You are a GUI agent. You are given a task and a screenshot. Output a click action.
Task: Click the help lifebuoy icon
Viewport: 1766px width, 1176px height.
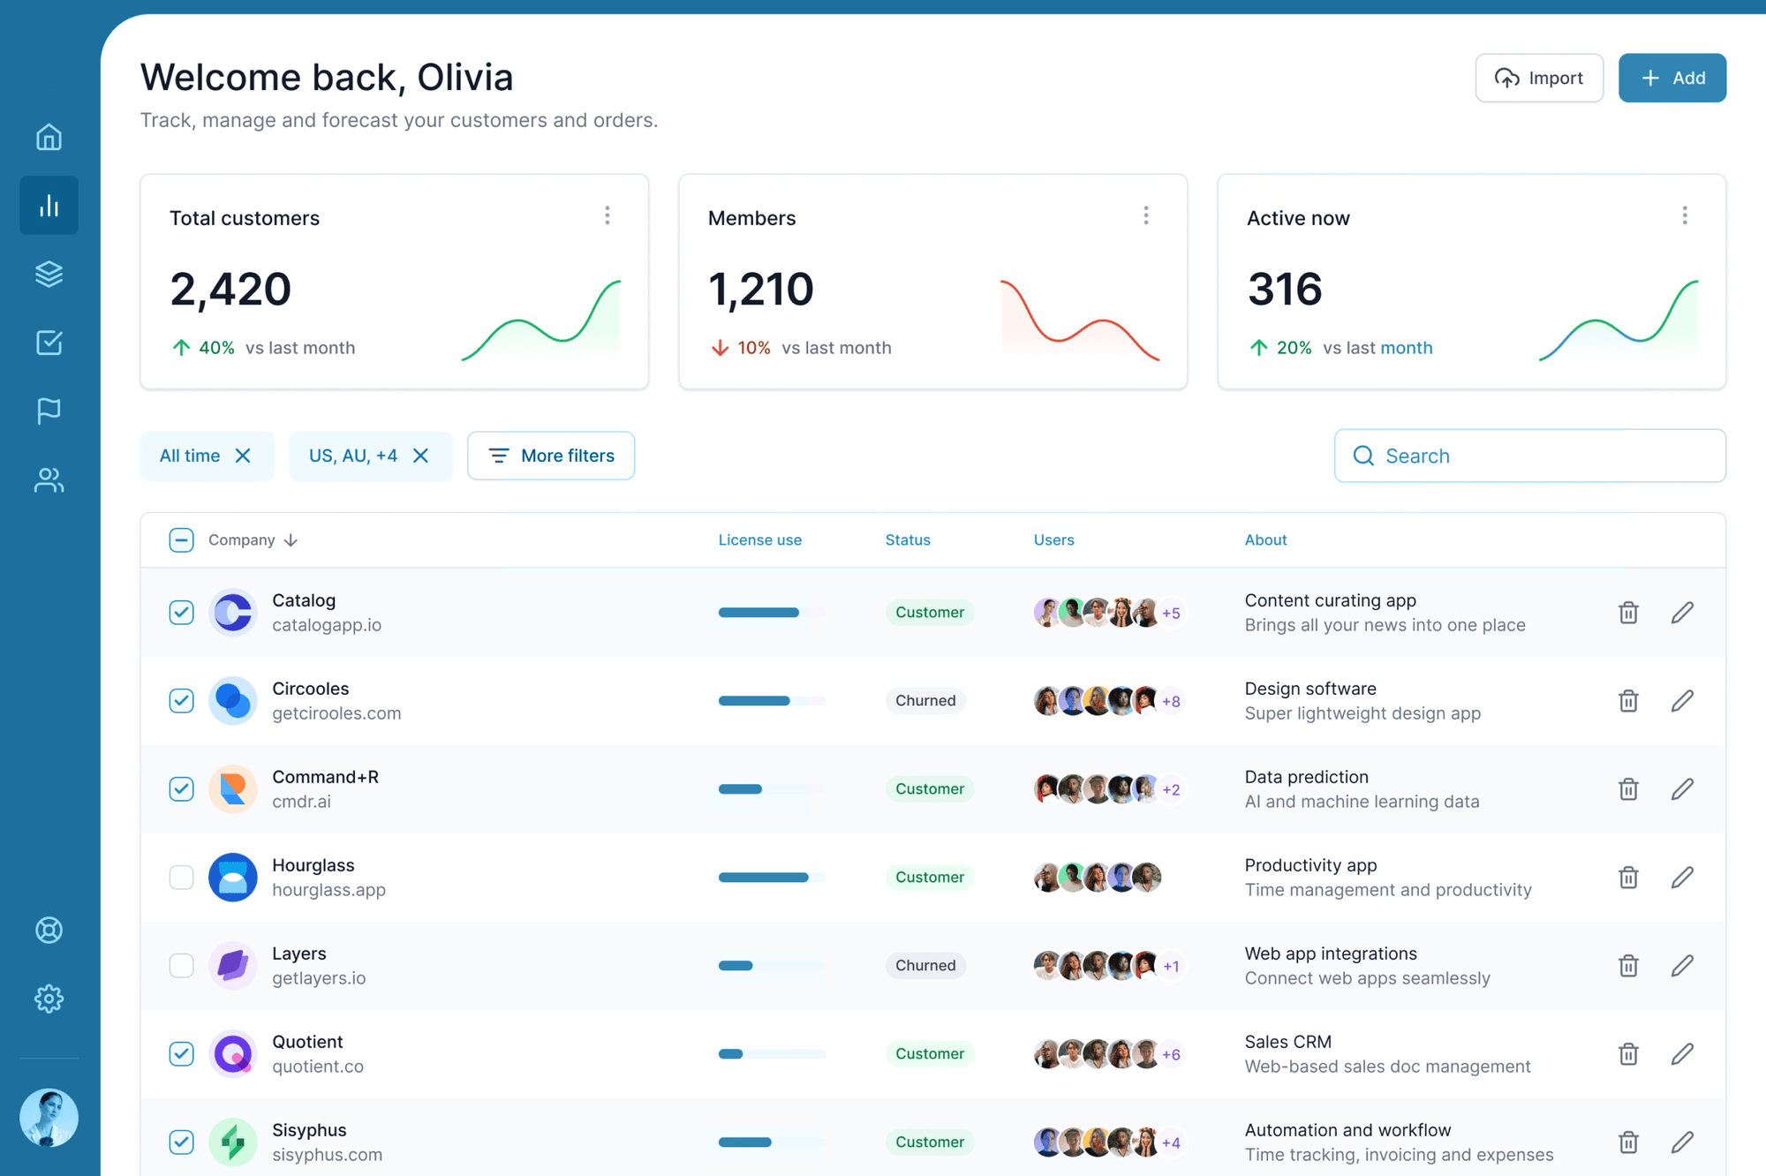coord(49,930)
